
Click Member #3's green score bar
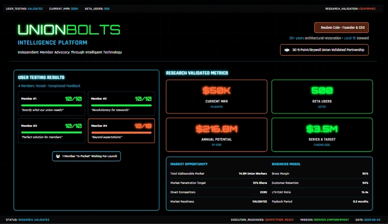point(52,132)
